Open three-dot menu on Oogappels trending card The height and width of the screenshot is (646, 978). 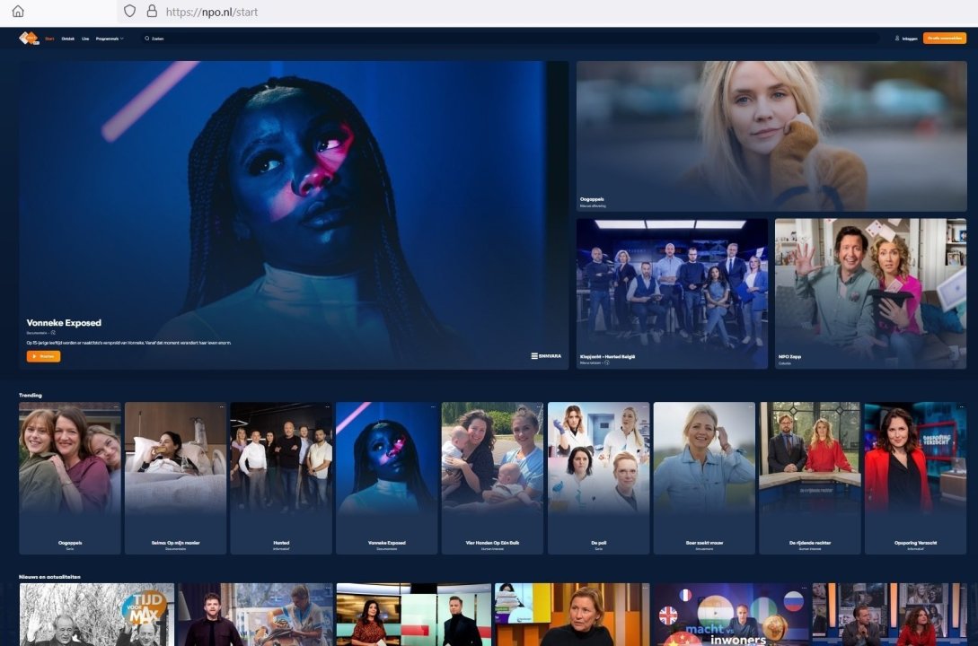pos(116,407)
